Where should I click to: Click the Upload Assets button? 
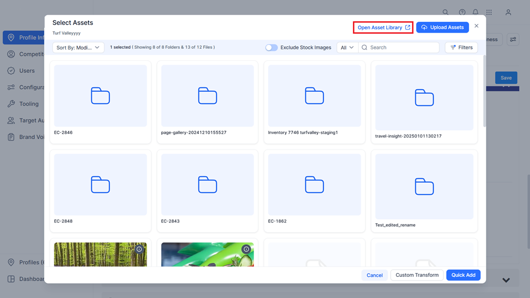[x=442, y=27]
